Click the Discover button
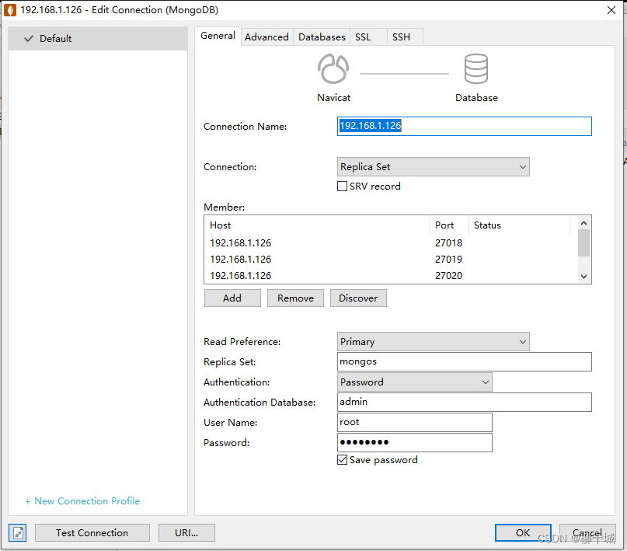The width and height of the screenshot is (627, 551). [358, 298]
